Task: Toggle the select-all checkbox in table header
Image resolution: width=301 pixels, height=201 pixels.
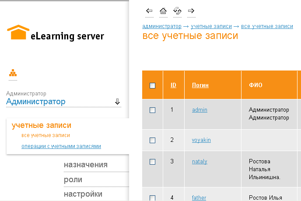Action: (x=153, y=85)
